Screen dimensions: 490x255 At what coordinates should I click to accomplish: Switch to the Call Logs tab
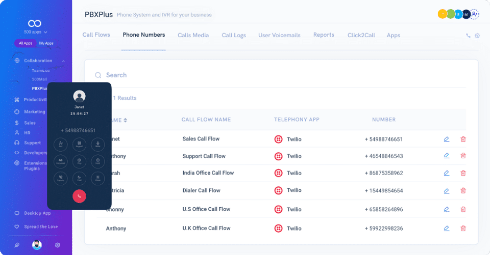pyautogui.click(x=234, y=35)
